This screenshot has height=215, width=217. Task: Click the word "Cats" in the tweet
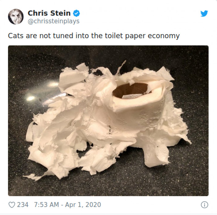15,36
